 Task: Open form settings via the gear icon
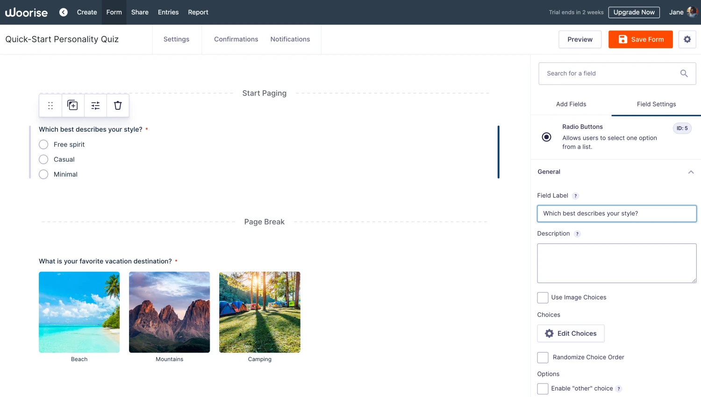tap(687, 39)
